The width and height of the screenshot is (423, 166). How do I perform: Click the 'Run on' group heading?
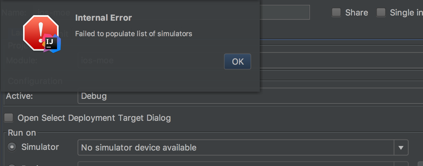(22, 133)
